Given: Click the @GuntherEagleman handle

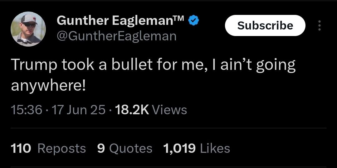Looking at the screenshot, I should coord(116,36).
